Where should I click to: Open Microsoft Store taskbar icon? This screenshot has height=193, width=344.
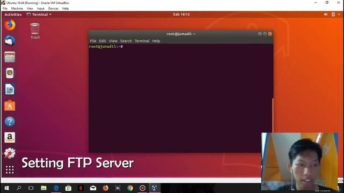68,188
